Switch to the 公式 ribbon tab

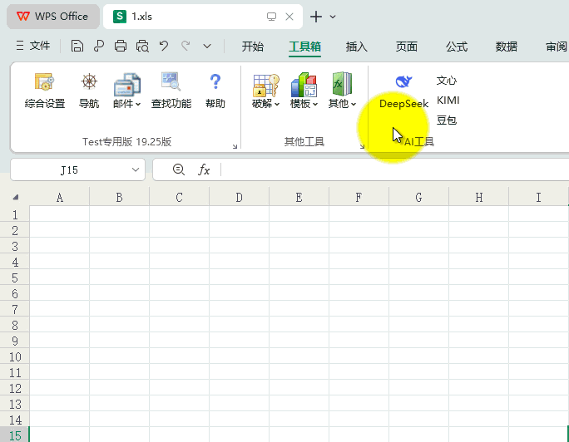click(x=457, y=47)
